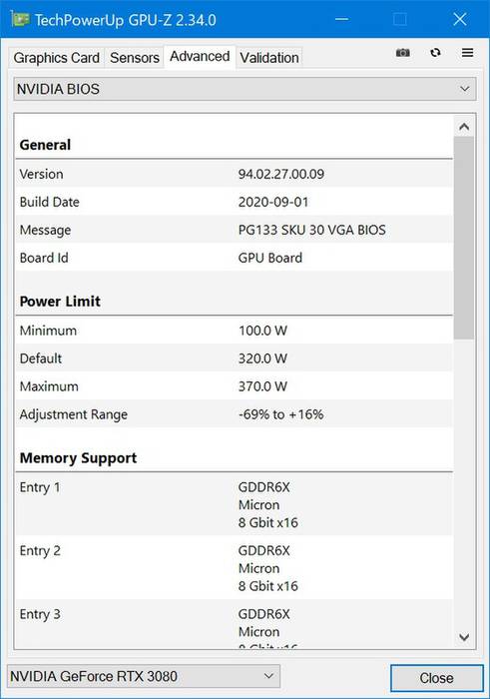Open the Sensors tab
The height and width of the screenshot is (699, 490).
[135, 58]
